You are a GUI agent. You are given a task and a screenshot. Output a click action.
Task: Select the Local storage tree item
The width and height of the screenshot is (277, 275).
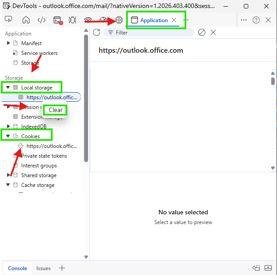(x=37, y=88)
